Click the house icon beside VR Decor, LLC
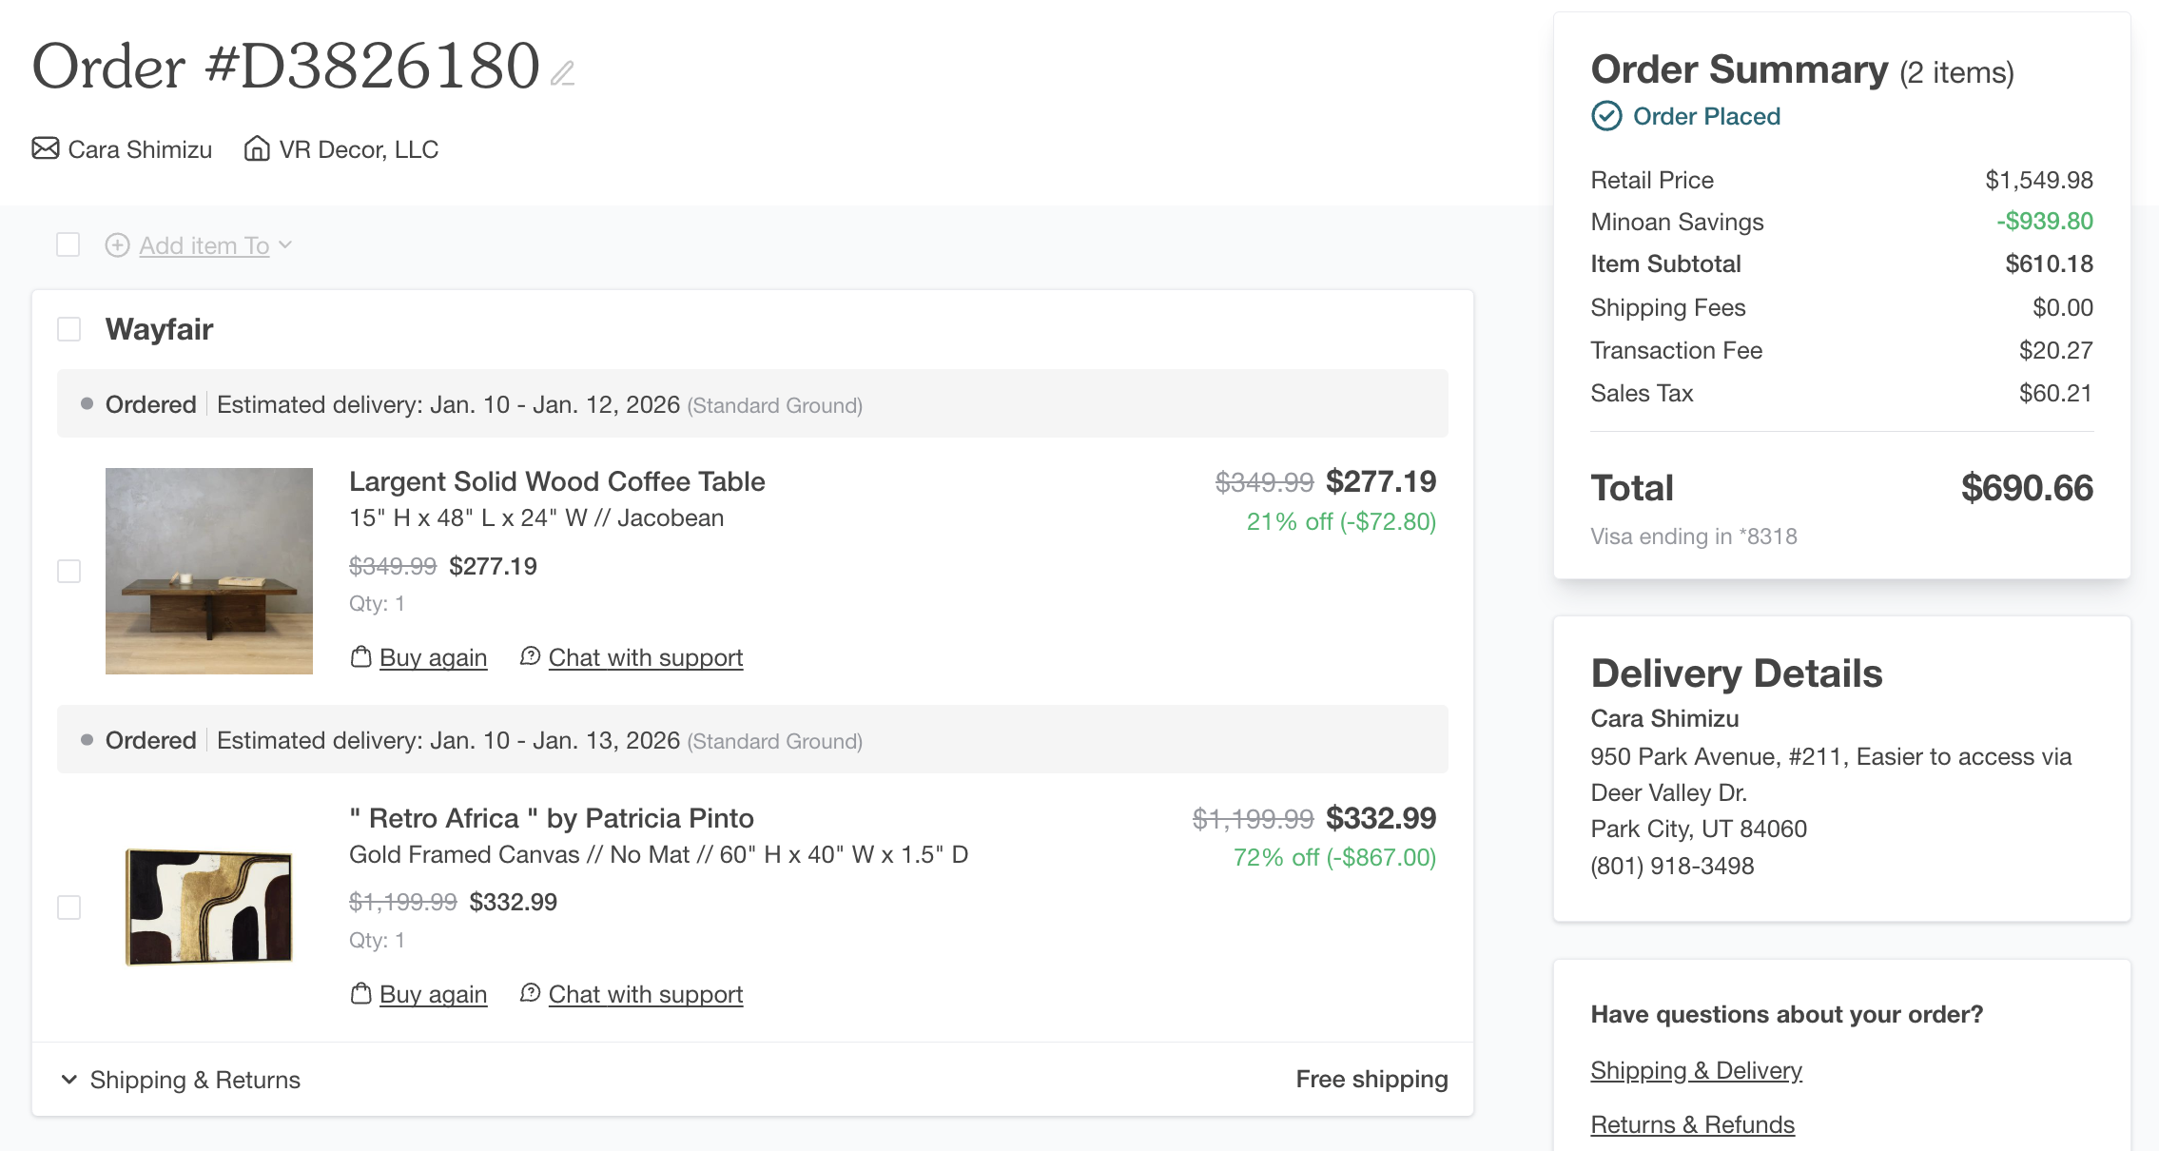 tap(256, 148)
